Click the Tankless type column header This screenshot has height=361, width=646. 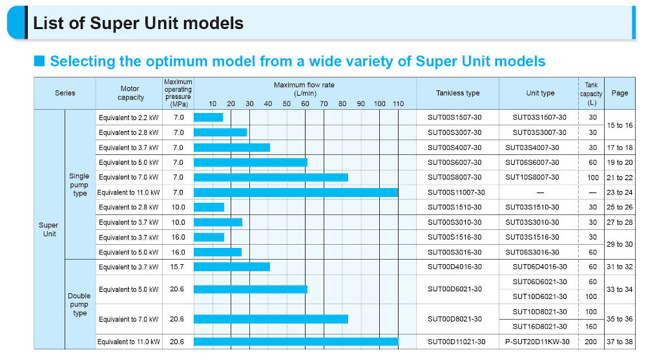458,93
